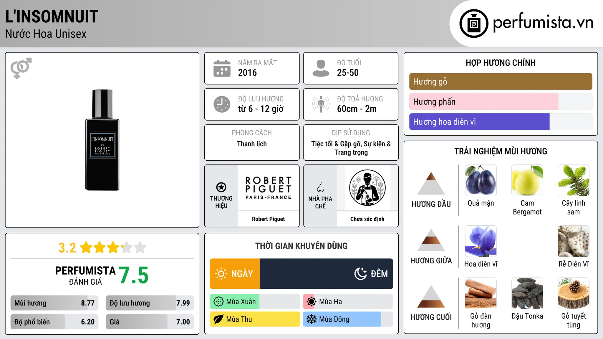Click the Thời gian khuyên dùng heading
Image resolution: width=603 pixels, height=339 pixels.
301,246
